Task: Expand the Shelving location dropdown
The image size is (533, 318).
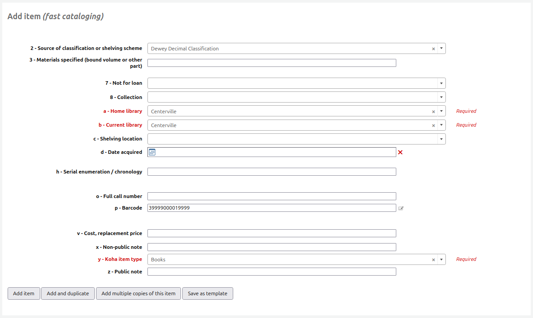Action: click(x=441, y=139)
